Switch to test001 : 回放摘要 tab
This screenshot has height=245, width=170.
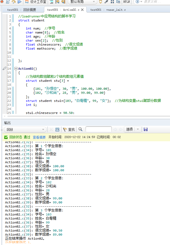[21, 10]
